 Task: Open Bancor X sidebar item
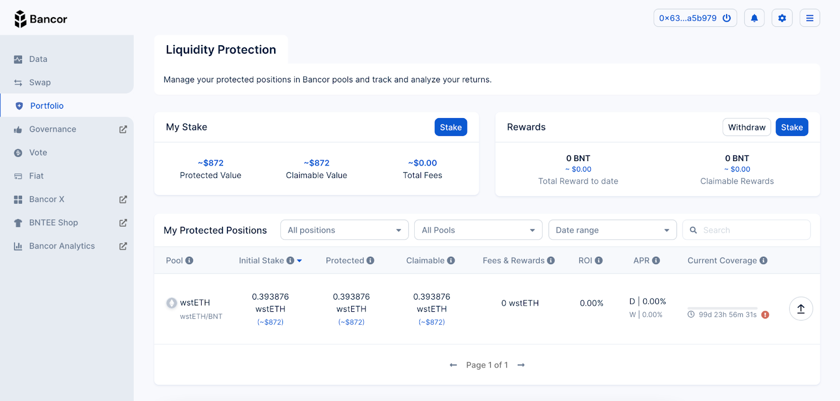pyautogui.click(x=67, y=199)
